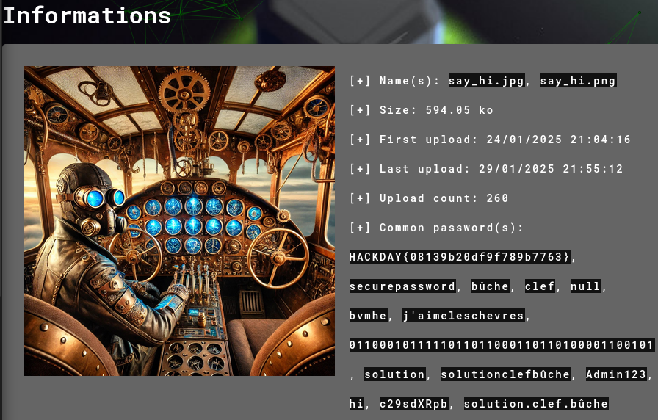Select the say_hi.jpg file name

point(486,81)
